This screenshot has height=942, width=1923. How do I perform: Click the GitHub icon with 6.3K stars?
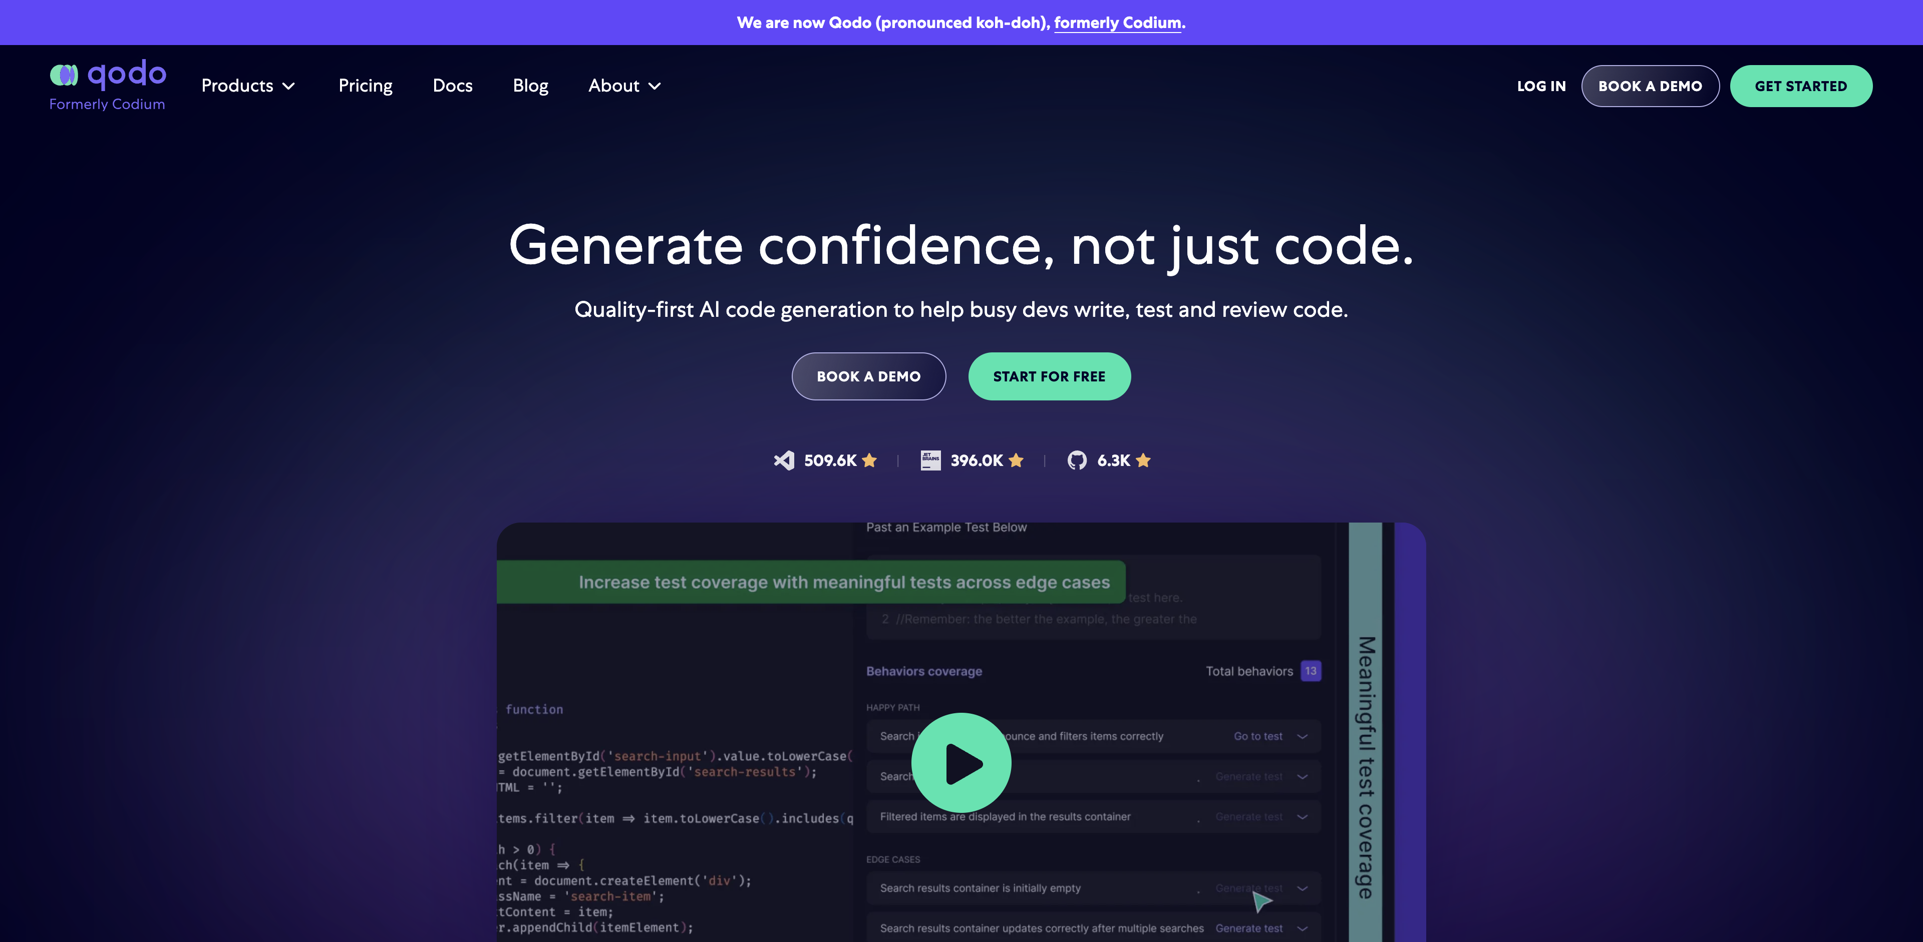click(x=1076, y=460)
